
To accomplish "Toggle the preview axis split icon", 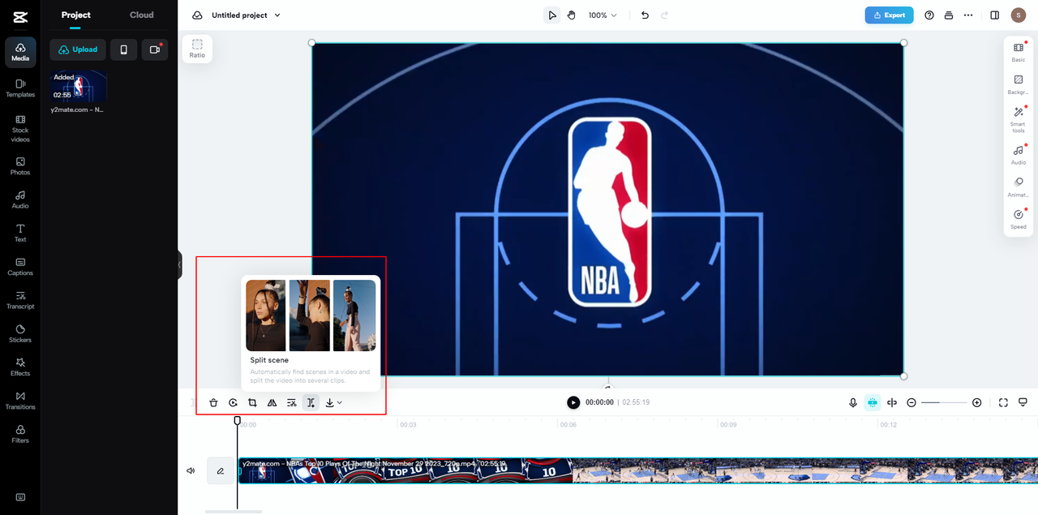I will pyautogui.click(x=892, y=402).
